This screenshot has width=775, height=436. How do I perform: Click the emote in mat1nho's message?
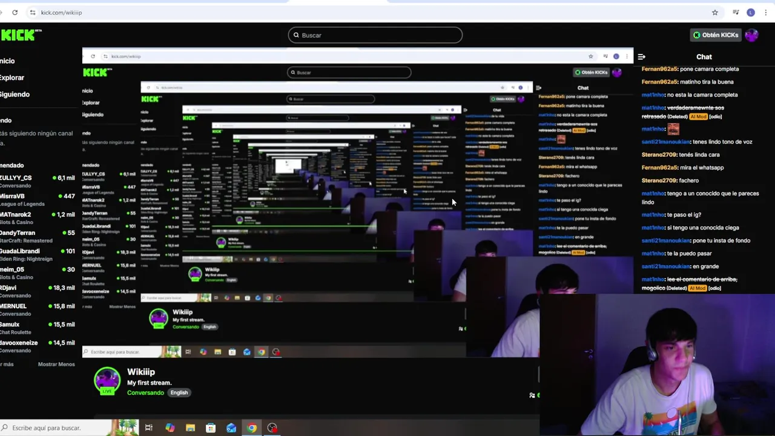(x=673, y=129)
